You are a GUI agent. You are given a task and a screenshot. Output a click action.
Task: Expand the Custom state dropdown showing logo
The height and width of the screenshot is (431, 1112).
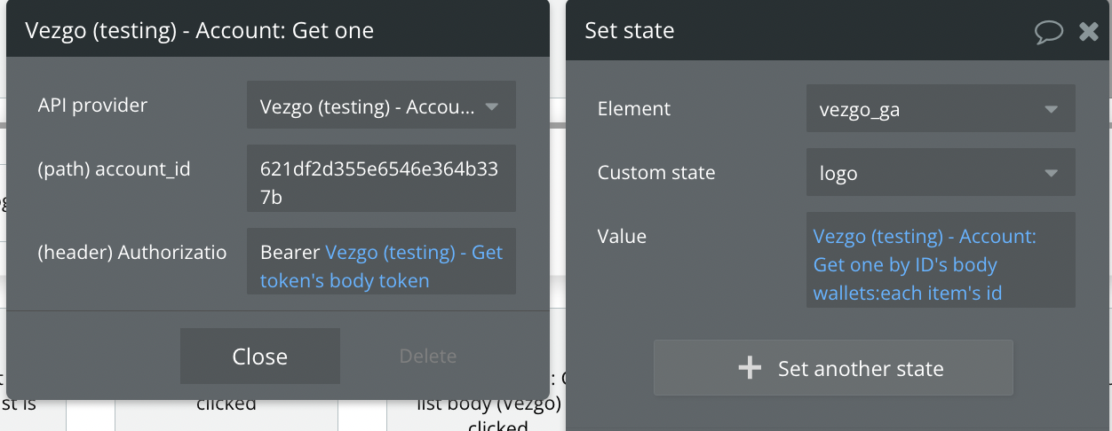[x=940, y=172]
